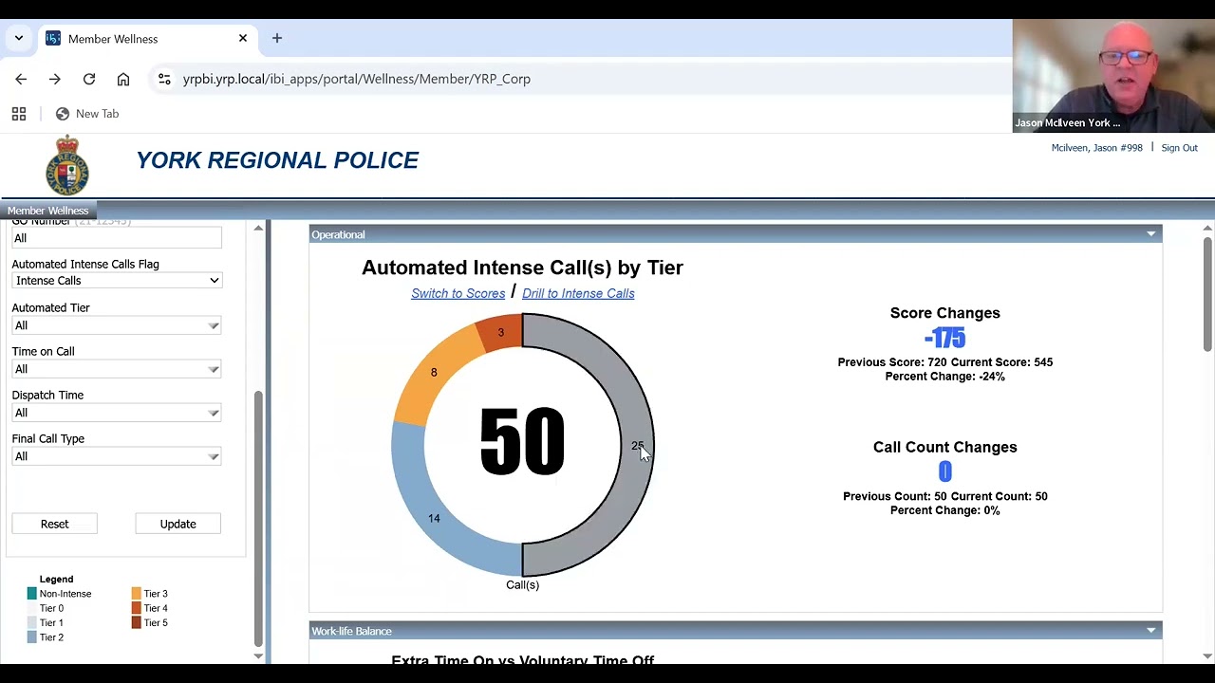Image resolution: width=1215 pixels, height=683 pixels.
Task: Click Extra Time On vs Voluntary Time Off title
Action: click(523, 658)
